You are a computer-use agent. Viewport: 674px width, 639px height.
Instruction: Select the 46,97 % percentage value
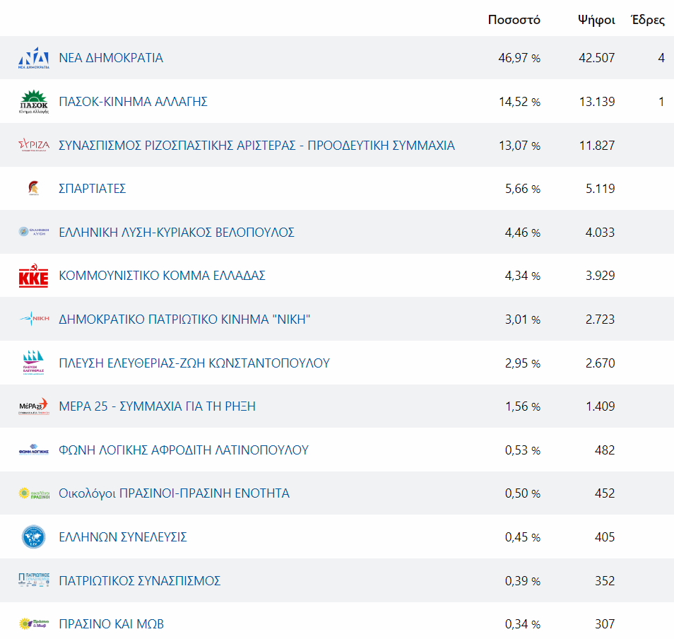tap(519, 58)
